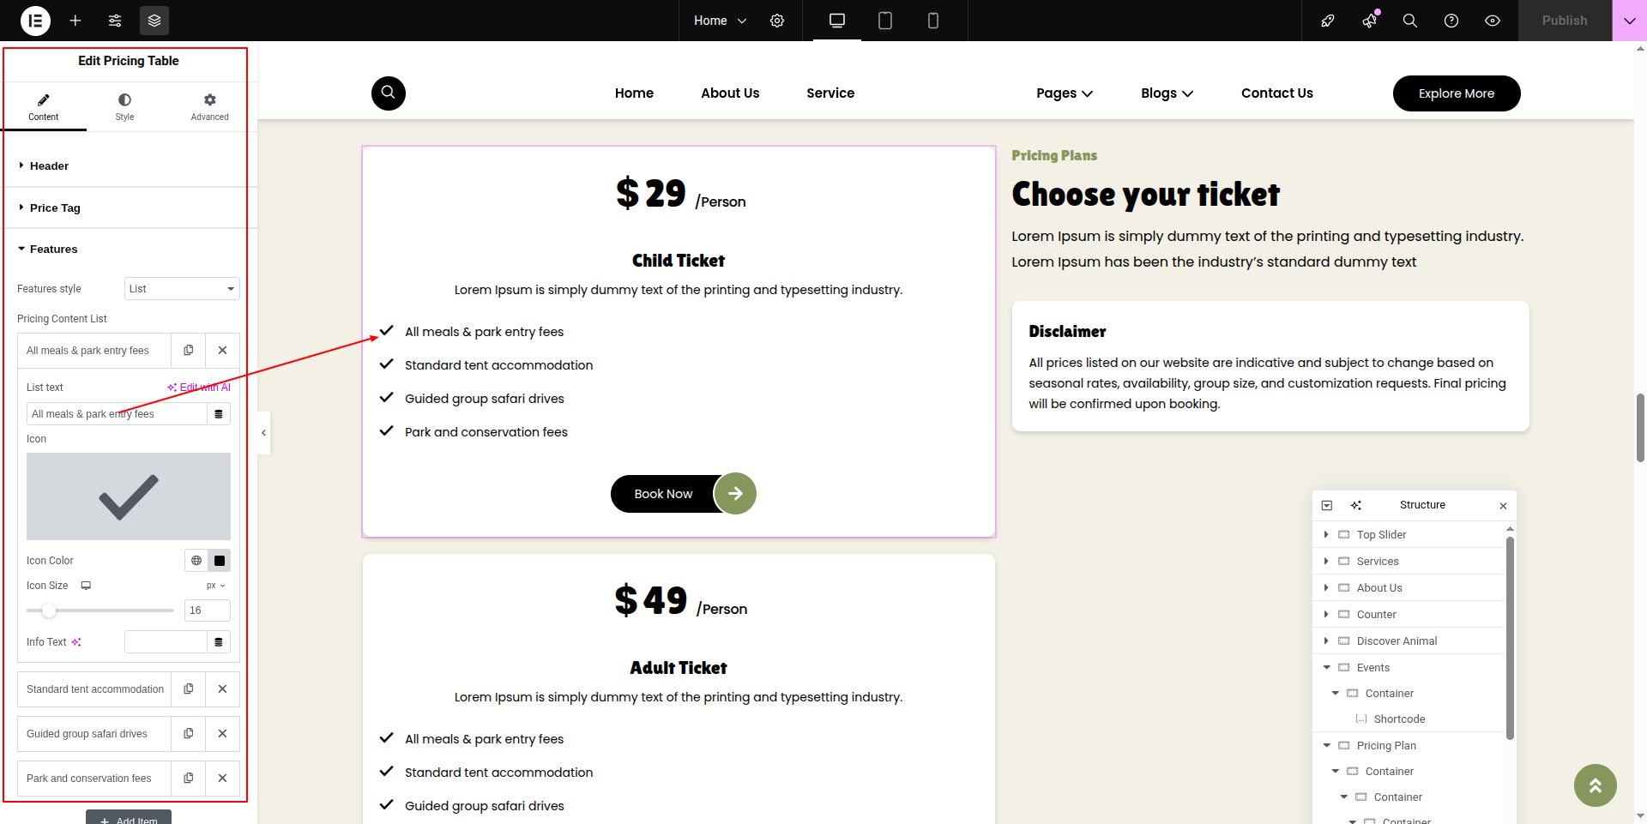Expand the Top Slider structure item
This screenshot has width=1647, height=824.
click(x=1326, y=534)
